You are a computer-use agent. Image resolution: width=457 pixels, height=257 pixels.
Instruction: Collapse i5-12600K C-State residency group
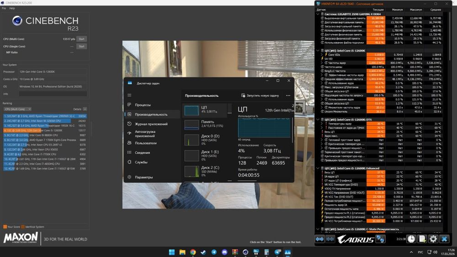[318, 229]
